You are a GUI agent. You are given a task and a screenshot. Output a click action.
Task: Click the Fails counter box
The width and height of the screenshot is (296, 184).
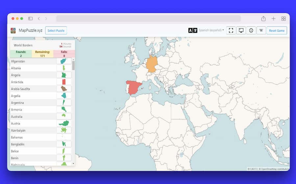pos(64,54)
